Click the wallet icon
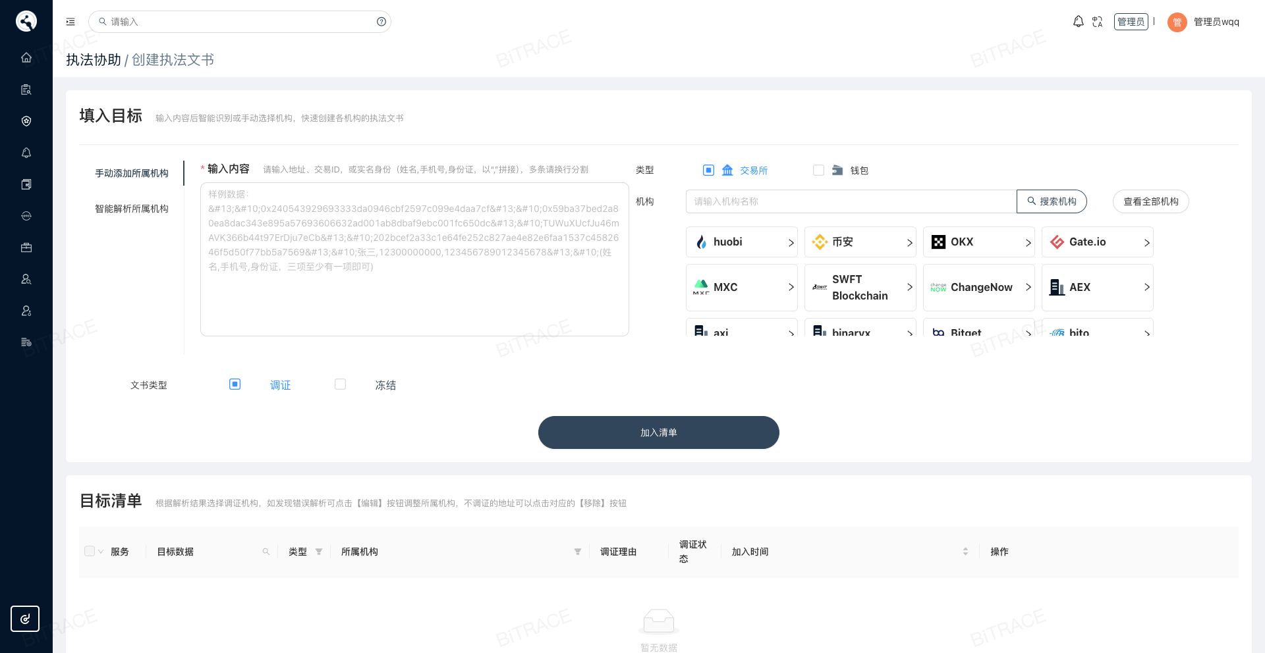 (837, 170)
